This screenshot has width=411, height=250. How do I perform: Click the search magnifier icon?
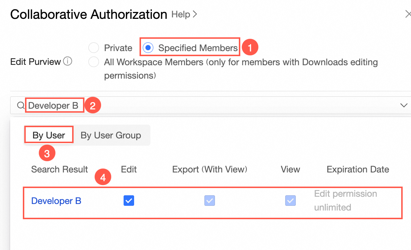(x=21, y=105)
